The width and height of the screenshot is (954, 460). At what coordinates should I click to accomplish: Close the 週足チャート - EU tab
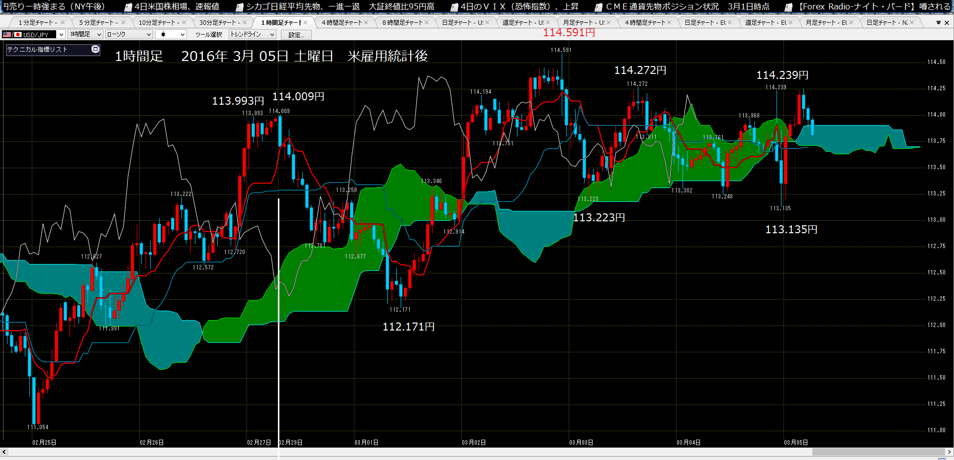click(x=790, y=23)
